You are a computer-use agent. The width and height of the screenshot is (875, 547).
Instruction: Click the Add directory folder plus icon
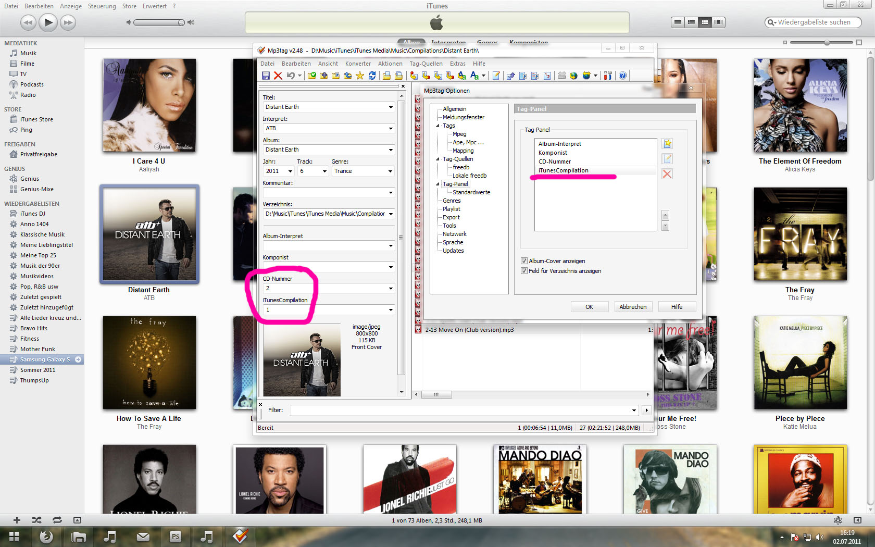coord(323,76)
